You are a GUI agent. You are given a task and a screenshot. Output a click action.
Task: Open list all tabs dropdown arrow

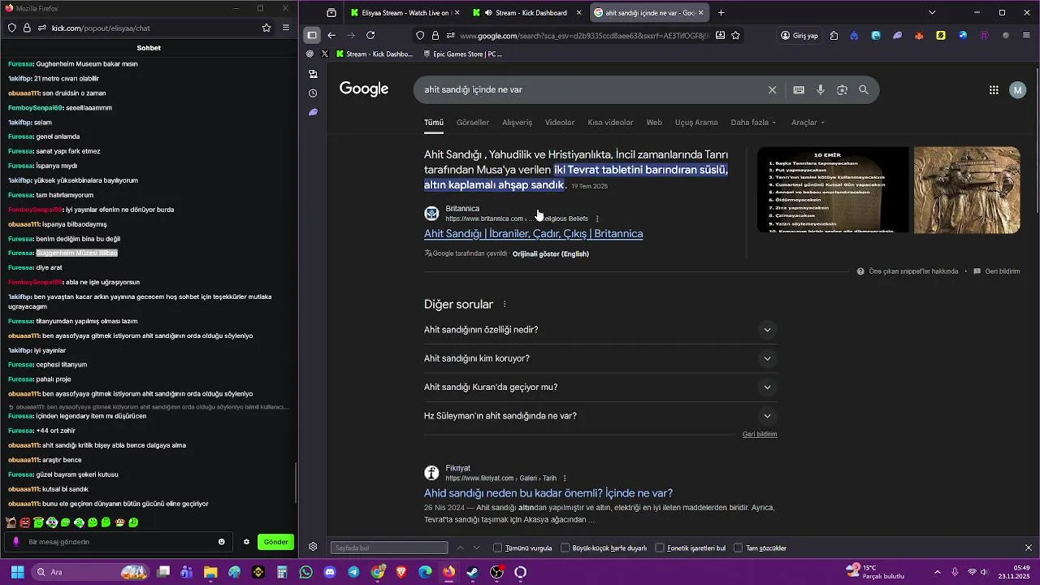point(932,13)
